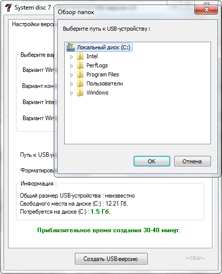Click the Пользователи folder icon
This screenshot has height=274, width=222.
(80, 83)
